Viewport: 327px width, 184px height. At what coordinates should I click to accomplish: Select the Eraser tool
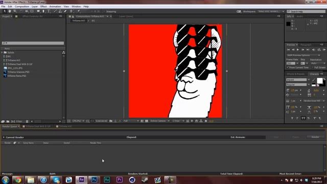[65, 11]
